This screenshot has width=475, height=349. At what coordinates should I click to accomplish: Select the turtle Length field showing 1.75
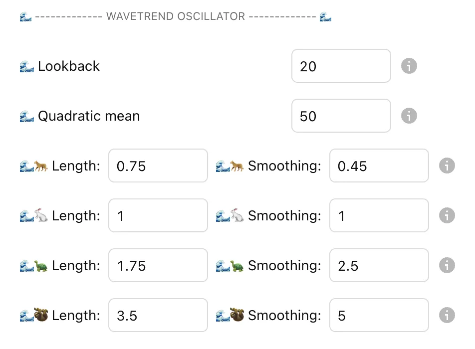tap(158, 265)
